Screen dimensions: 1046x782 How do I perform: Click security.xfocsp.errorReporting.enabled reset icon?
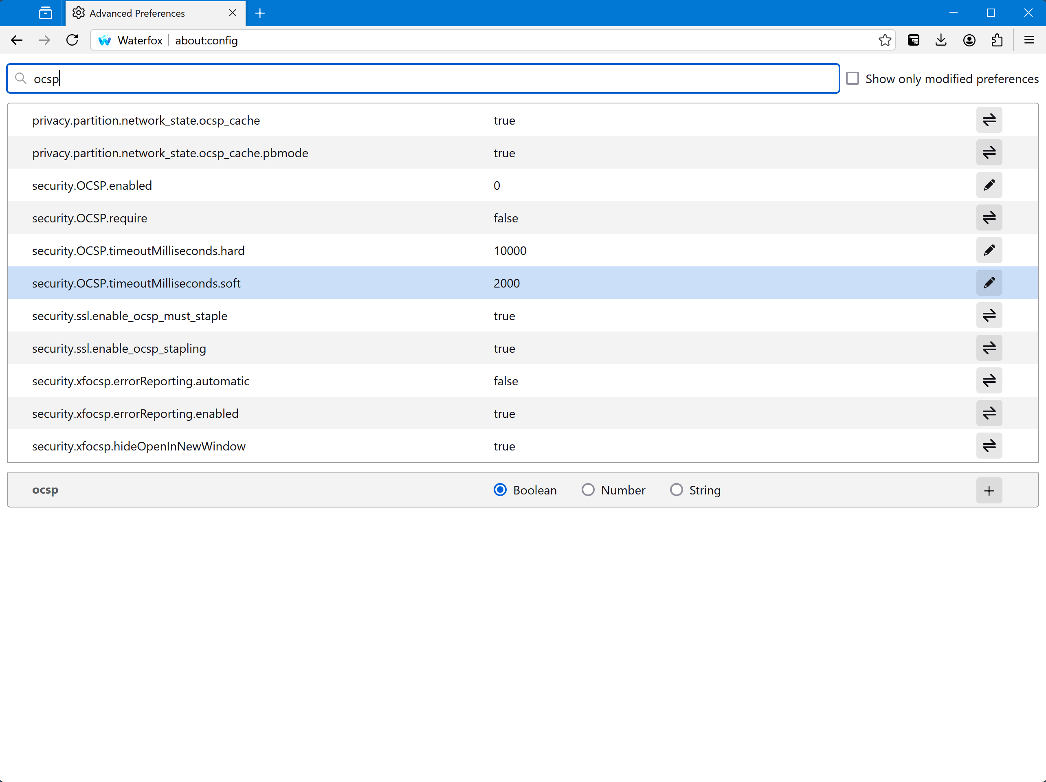tap(989, 413)
